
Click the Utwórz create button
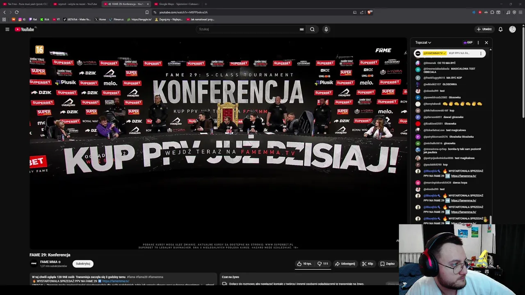tap(484, 29)
